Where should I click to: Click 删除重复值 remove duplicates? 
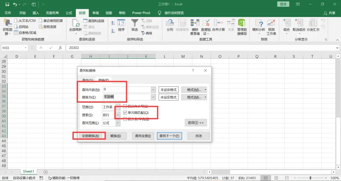[195, 27]
